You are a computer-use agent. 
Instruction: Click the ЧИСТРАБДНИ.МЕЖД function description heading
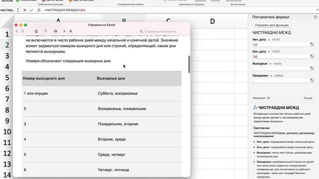(278, 107)
